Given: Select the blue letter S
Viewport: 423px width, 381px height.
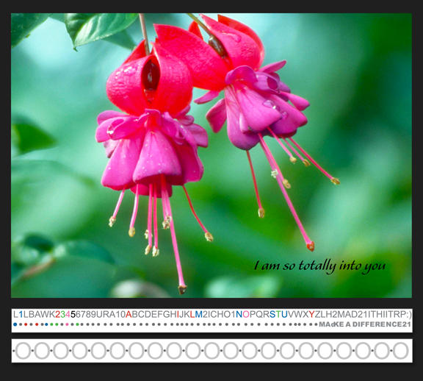Looking at the screenshot, I should tap(272, 314).
